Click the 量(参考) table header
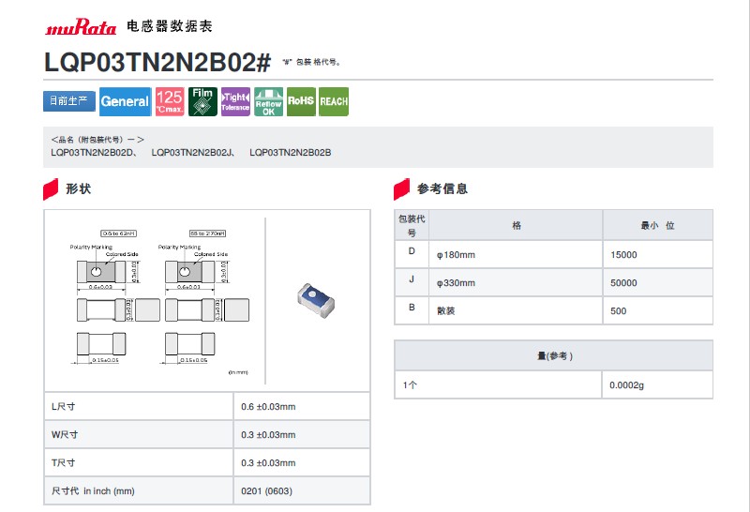The width and height of the screenshot is (750, 512). [x=555, y=356]
